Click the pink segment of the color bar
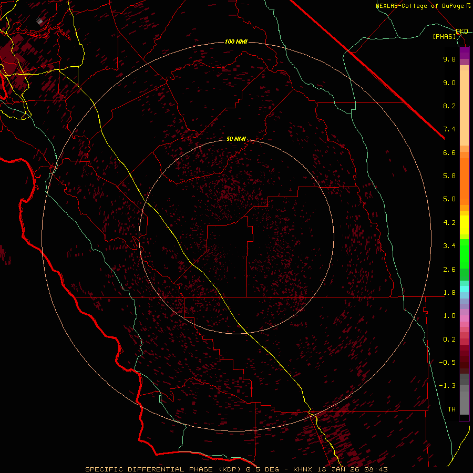 point(464,318)
